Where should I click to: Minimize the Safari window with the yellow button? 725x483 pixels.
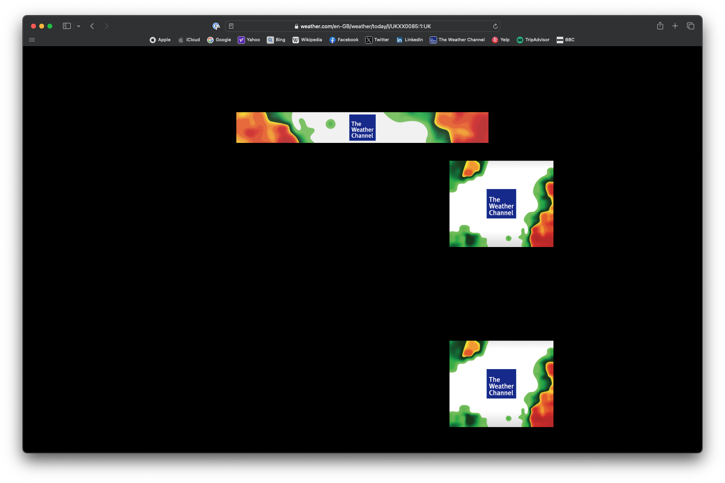(42, 26)
